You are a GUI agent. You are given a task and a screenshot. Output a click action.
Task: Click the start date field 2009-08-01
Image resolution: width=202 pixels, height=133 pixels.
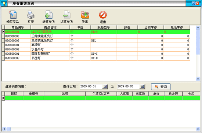(91, 86)
